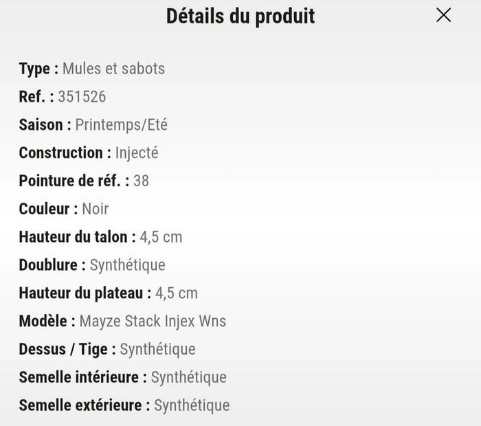Click the "Mules et sabots" type value
The height and width of the screenshot is (426, 481).
(113, 69)
